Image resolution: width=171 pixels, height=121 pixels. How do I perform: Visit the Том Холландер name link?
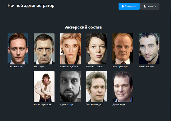click(94, 104)
